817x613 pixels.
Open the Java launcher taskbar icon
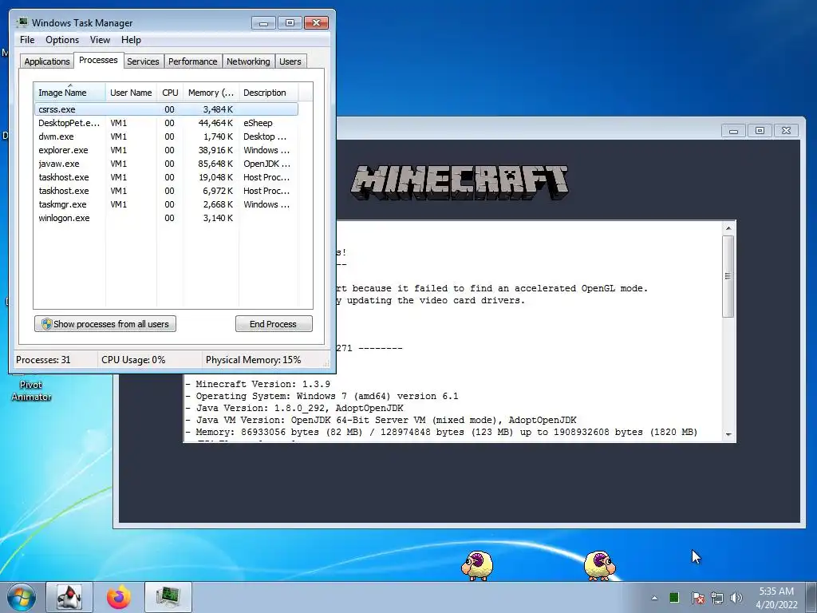(x=69, y=597)
